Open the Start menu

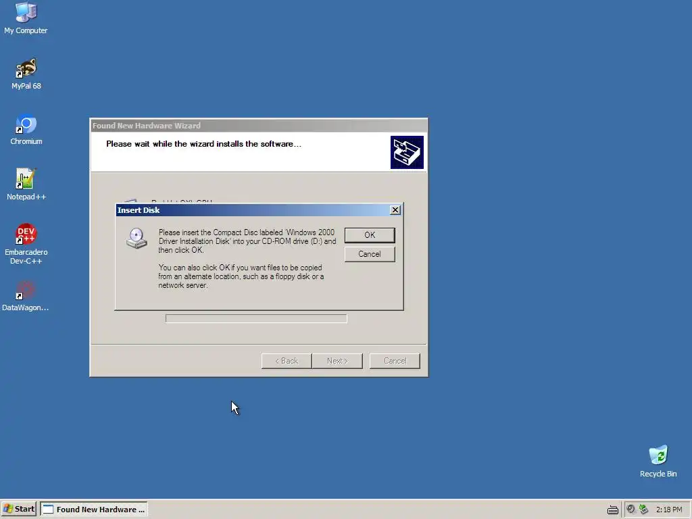coord(18,509)
